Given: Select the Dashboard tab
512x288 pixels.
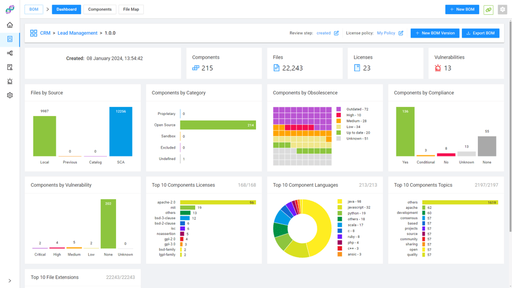Looking at the screenshot, I should pos(67,10).
